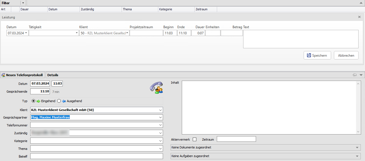Image resolution: width=365 pixels, height=161 pixels.
Task: Click into the Betreff input field
Action: coord(96,156)
